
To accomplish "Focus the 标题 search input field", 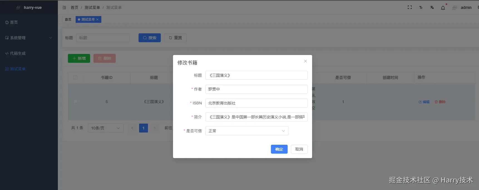I will [x=103, y=38].
